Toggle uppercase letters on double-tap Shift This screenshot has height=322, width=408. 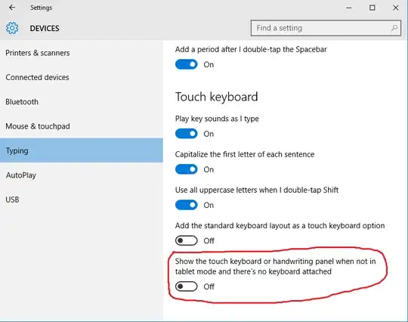click(187, 205)
